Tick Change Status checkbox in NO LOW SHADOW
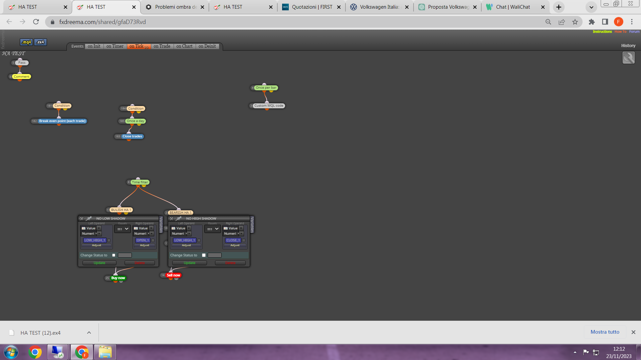Viewport: 641px width, 360px height. 114,255
